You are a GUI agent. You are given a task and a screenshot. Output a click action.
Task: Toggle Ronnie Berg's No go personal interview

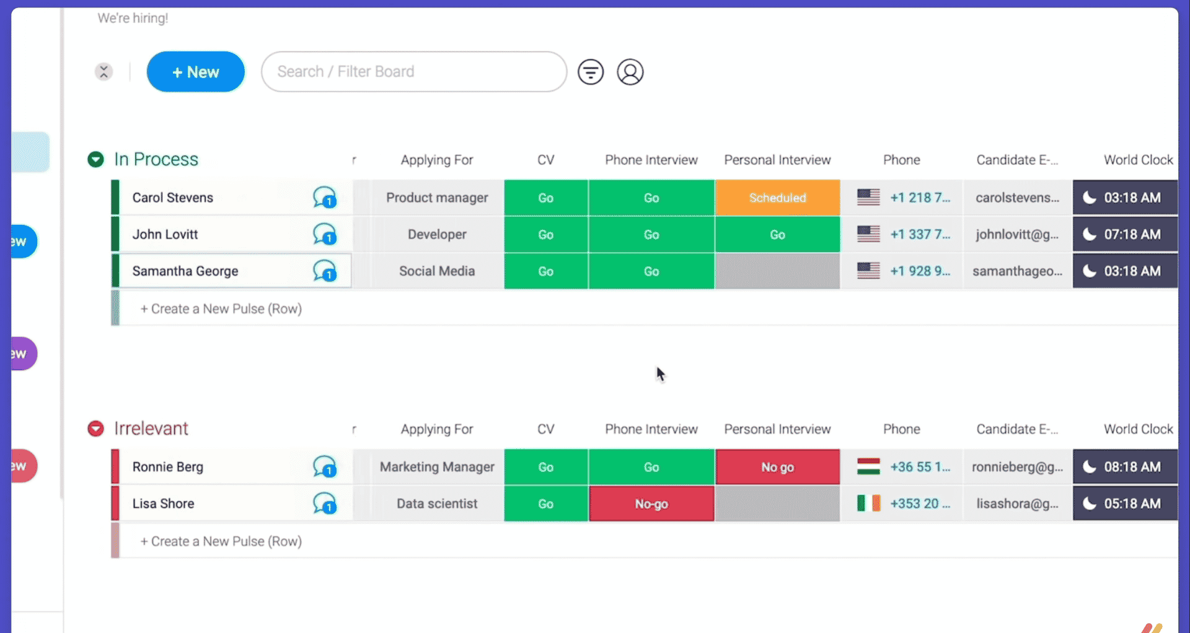click(x=777, y=466)
